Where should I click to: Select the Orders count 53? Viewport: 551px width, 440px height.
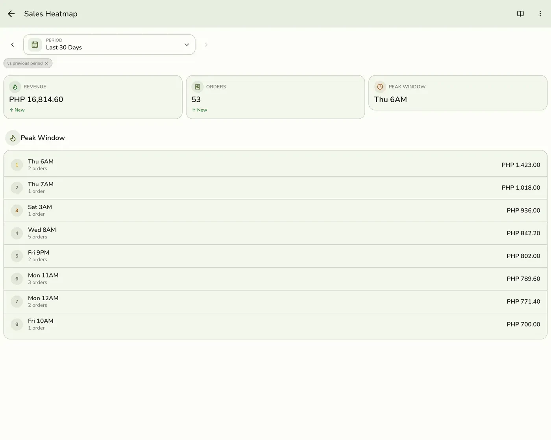pyautogui.click(x=196, y=99)
